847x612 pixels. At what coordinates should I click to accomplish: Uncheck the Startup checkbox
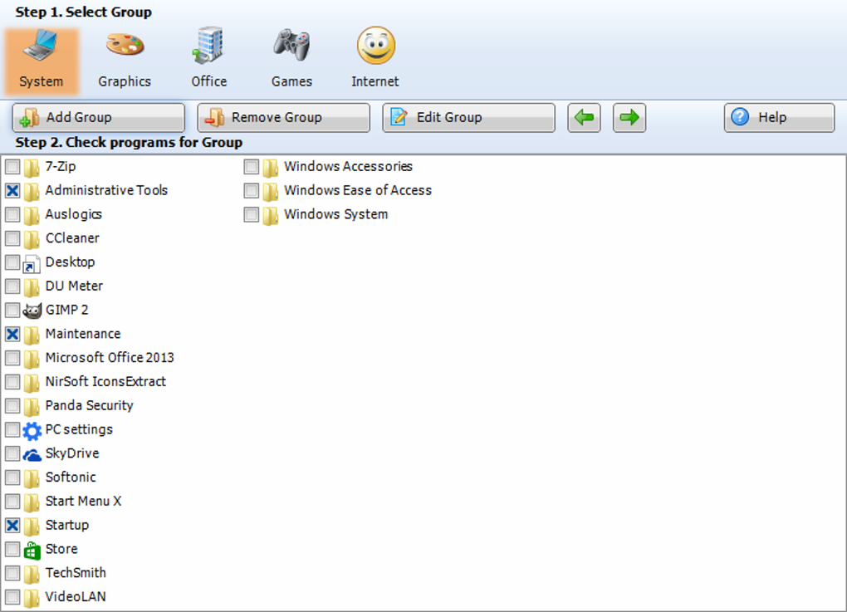coord(12,525)
